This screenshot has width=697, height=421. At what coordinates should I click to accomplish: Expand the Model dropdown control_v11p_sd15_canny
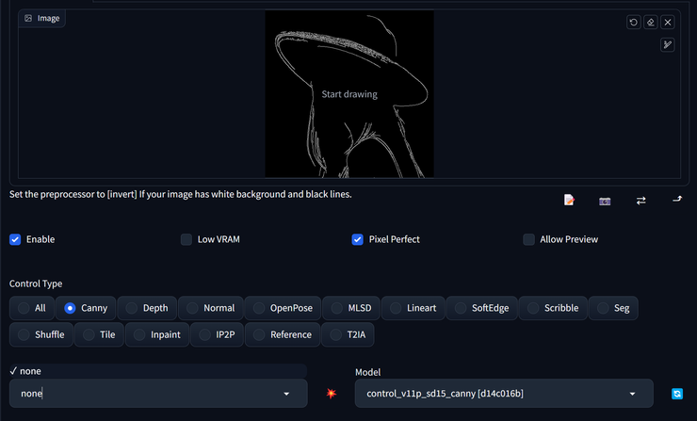[x=504, y=394]
